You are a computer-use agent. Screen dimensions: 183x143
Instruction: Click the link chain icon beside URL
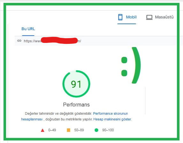pyautogui.click(x=19, y=41)
